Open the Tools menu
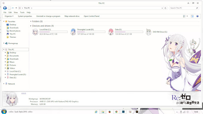 coord(22,12)
